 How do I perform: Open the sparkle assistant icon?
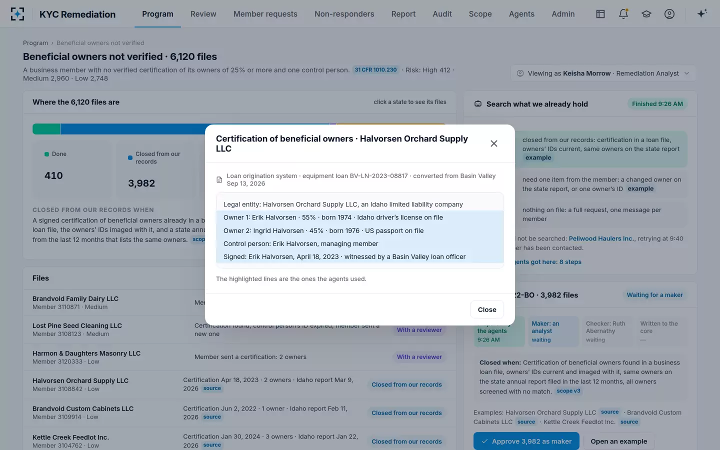[702, 14]
